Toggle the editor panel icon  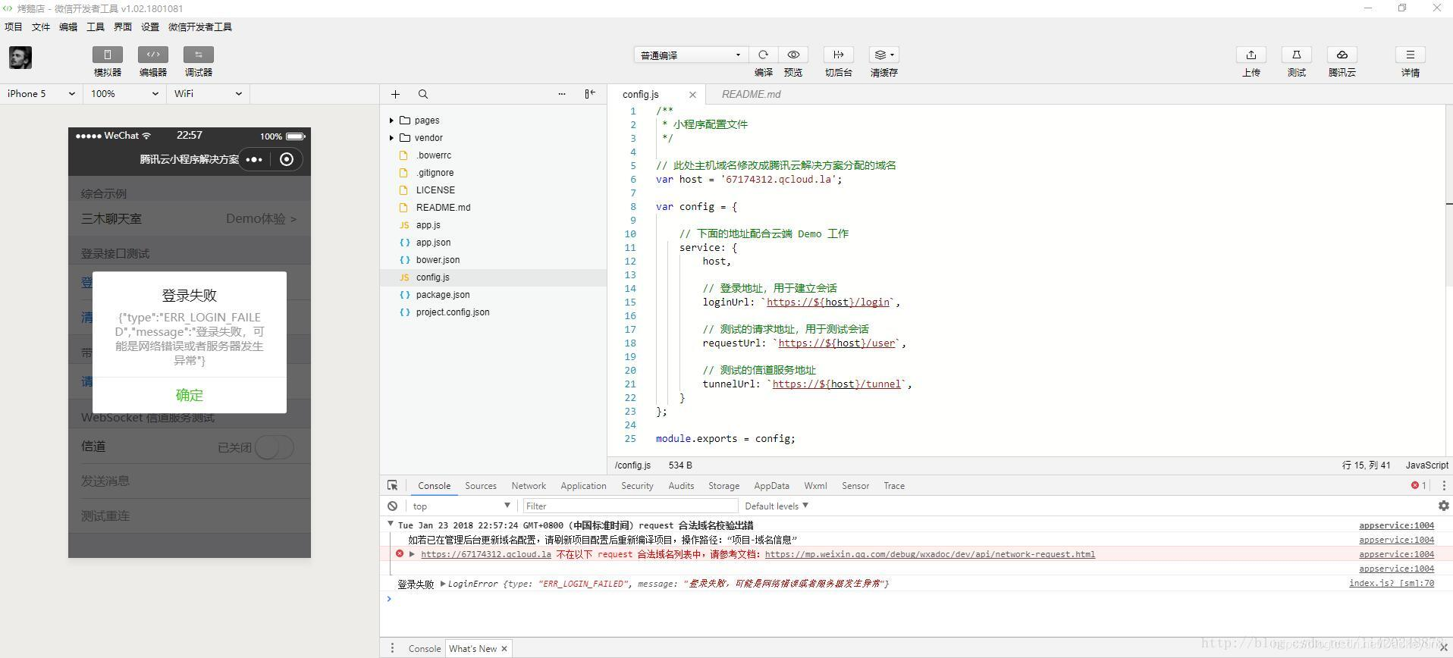coord(153,55)
